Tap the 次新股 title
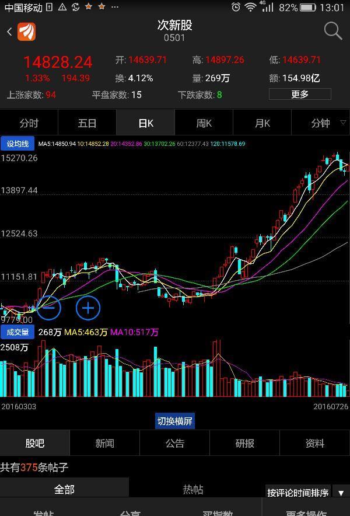The width and height of the screenshot is (350, 516). (x=174, y=25)
